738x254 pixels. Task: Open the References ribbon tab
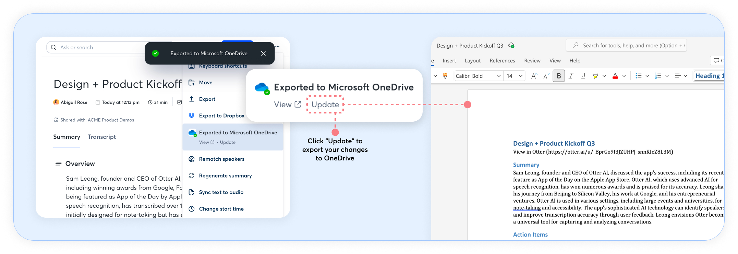(502, 61)
